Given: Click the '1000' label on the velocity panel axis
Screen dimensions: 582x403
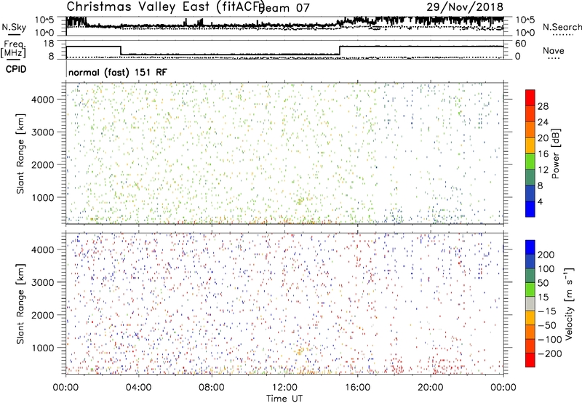Looking at the screenshot, I should [x=42, y=348].
